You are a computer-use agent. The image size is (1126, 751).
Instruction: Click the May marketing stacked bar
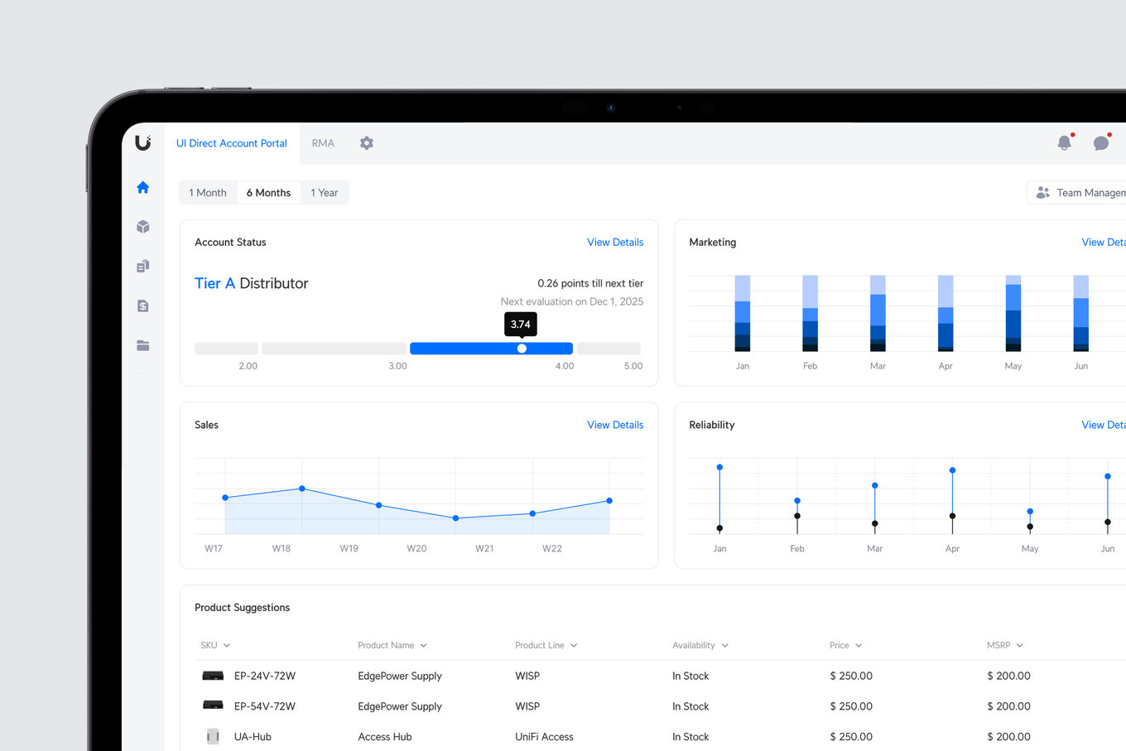[1013, 313]
